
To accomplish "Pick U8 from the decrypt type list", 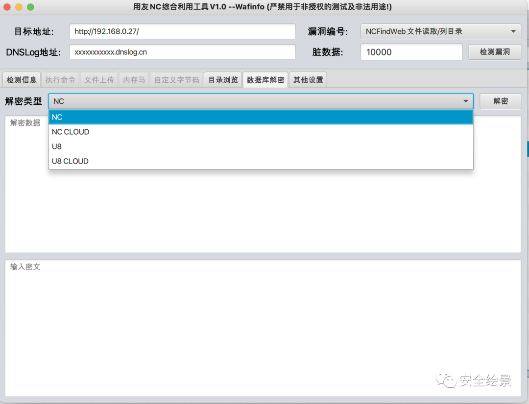I will pos(261,147).
